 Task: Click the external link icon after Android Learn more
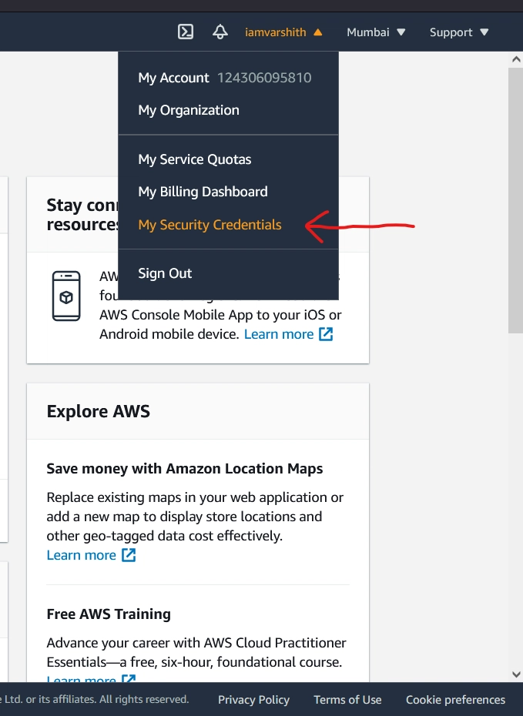pos(326,334)
